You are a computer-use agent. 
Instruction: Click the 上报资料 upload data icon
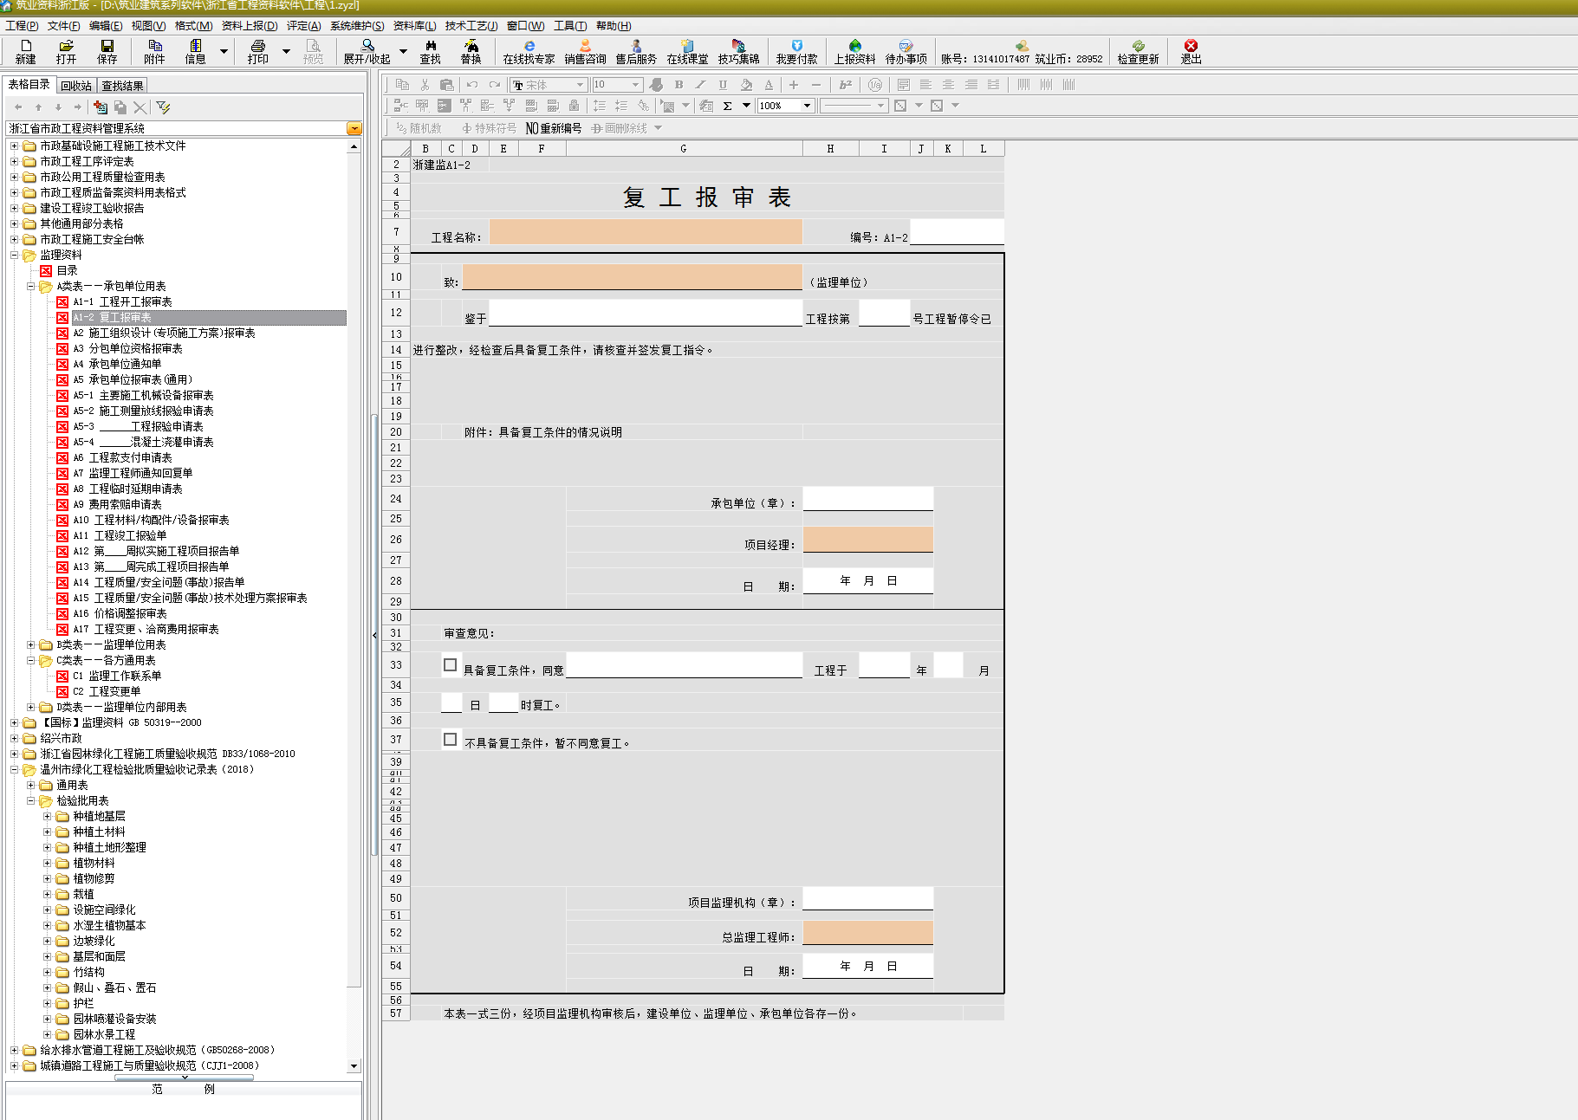854,51
